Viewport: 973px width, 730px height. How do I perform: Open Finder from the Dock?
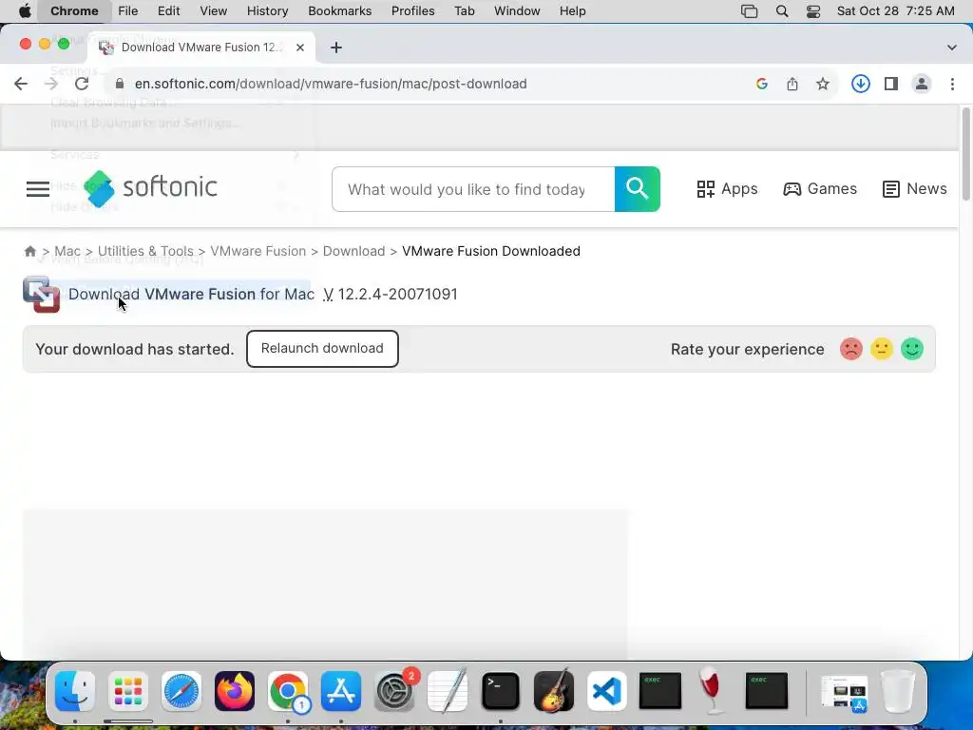pos(75,691)
